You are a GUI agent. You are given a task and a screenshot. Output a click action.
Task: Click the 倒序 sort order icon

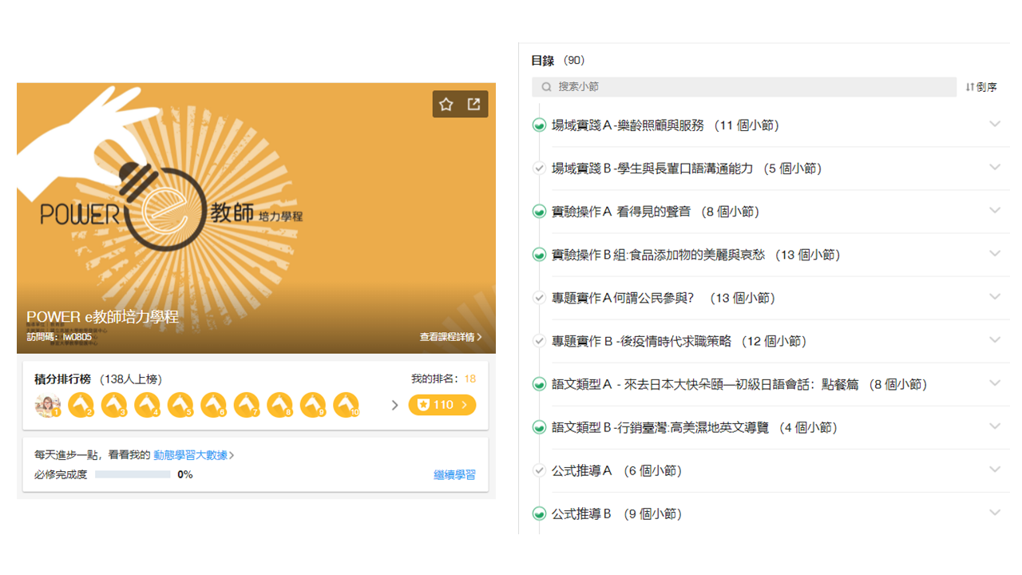[970, 87]
